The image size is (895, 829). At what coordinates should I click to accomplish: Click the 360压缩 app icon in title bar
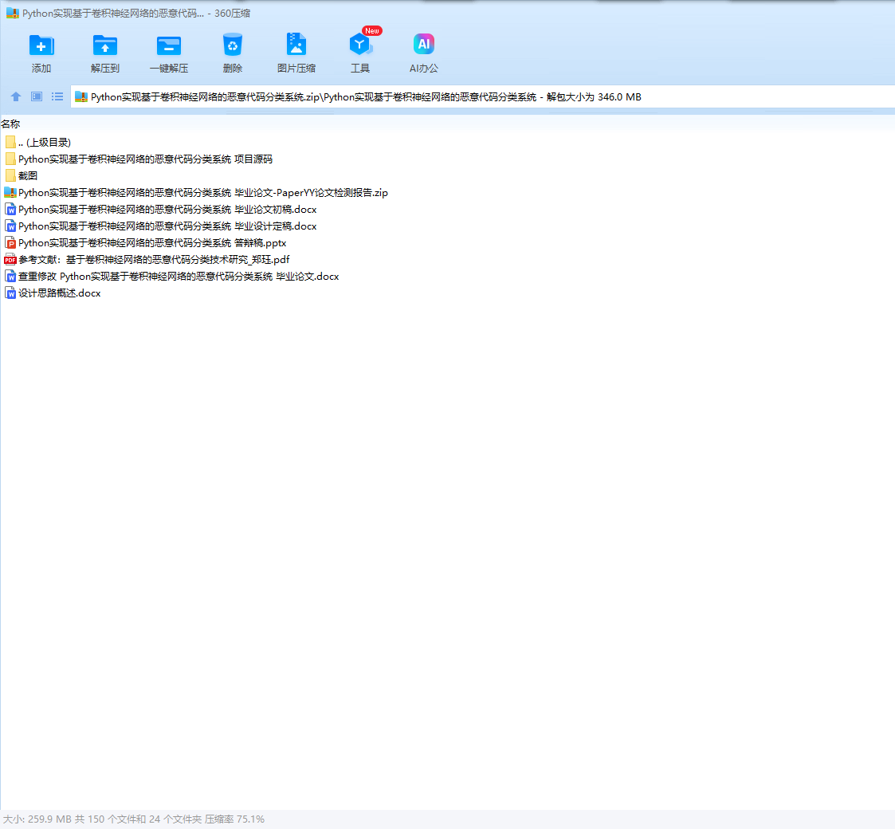click(13, 13)
